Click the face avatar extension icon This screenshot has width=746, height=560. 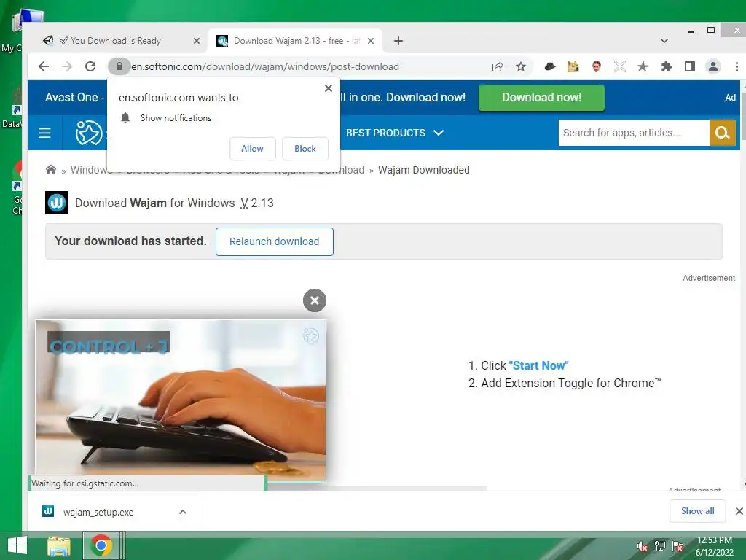tap(596, 66)
